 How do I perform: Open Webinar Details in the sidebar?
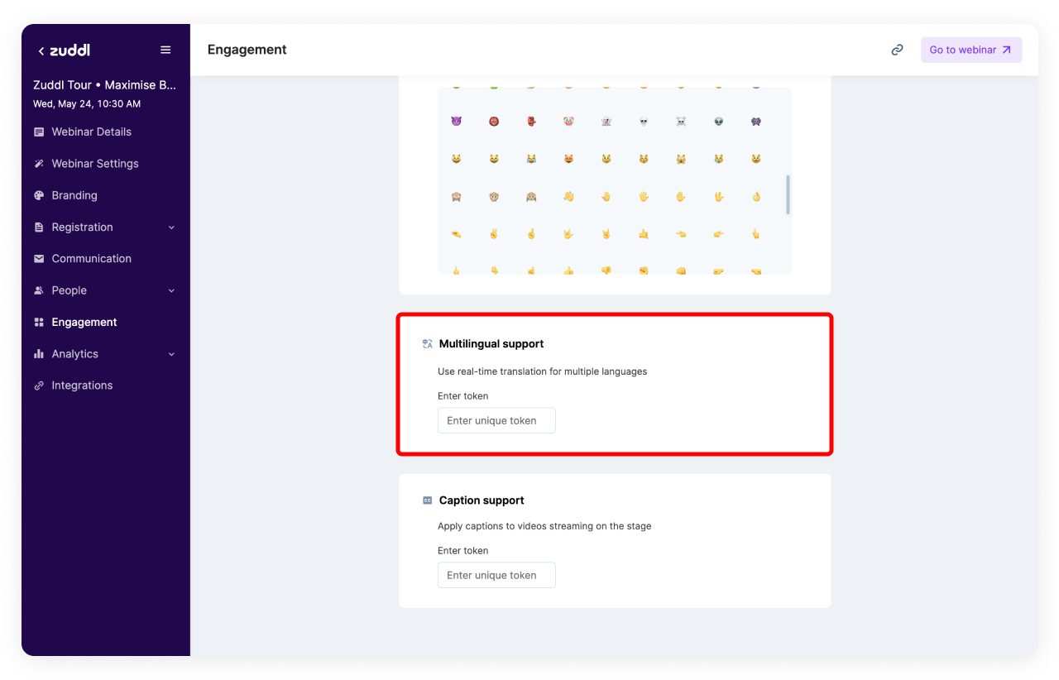tap(91, 132)
